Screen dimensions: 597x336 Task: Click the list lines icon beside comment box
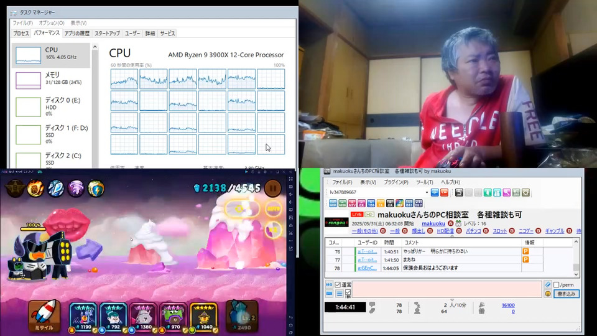pyautogui.click(x=340, y=294)
